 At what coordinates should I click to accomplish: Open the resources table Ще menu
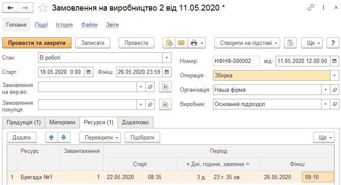(x=324, y=137)
